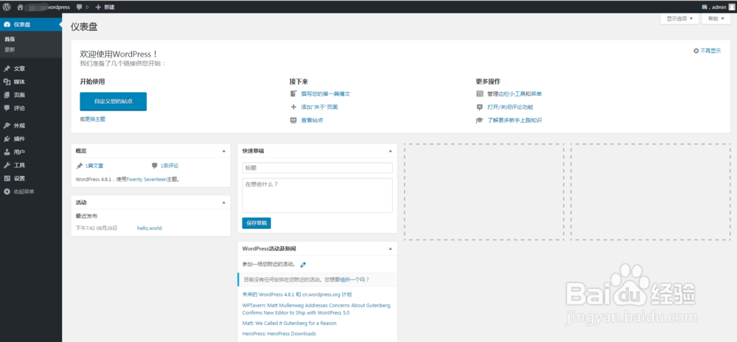737x342 pixels.
Task: Open the WPTavern Matt Mullenweg Gutenberg article
Action: click(x=317, y=309)
